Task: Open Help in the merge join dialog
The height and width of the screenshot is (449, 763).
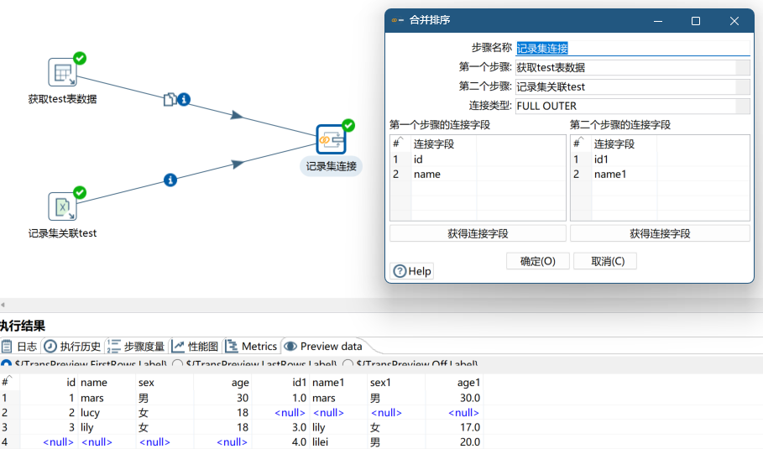Action: pyautogui.click(x=412, y=271)
